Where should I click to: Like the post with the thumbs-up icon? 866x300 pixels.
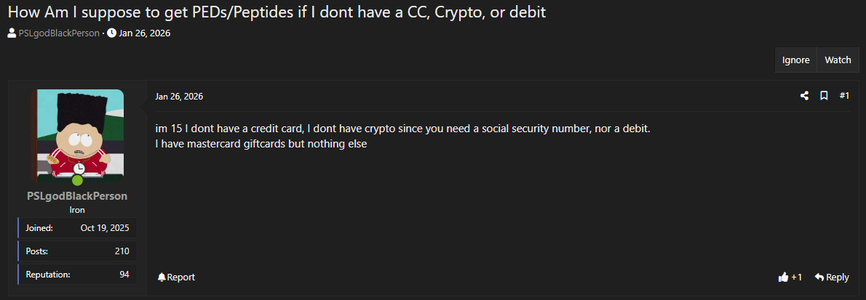pos(783,277)
